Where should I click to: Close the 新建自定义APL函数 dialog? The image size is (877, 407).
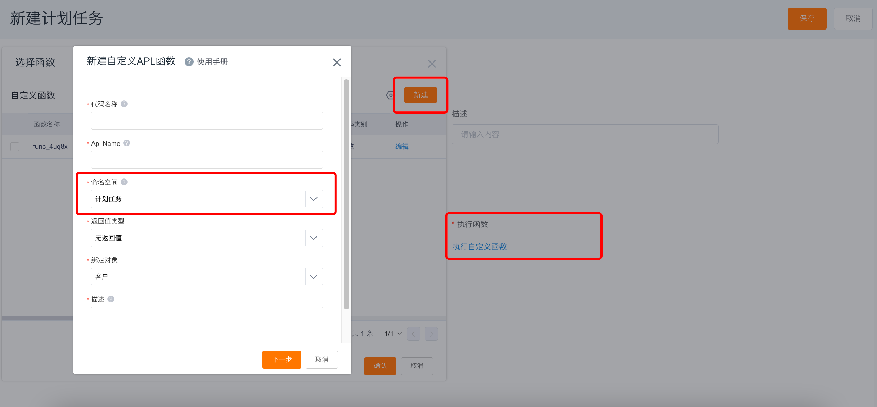coord(337,63)
